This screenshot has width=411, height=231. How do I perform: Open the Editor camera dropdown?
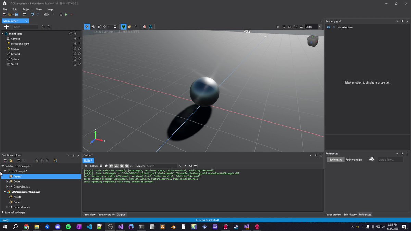pos(313,27)
